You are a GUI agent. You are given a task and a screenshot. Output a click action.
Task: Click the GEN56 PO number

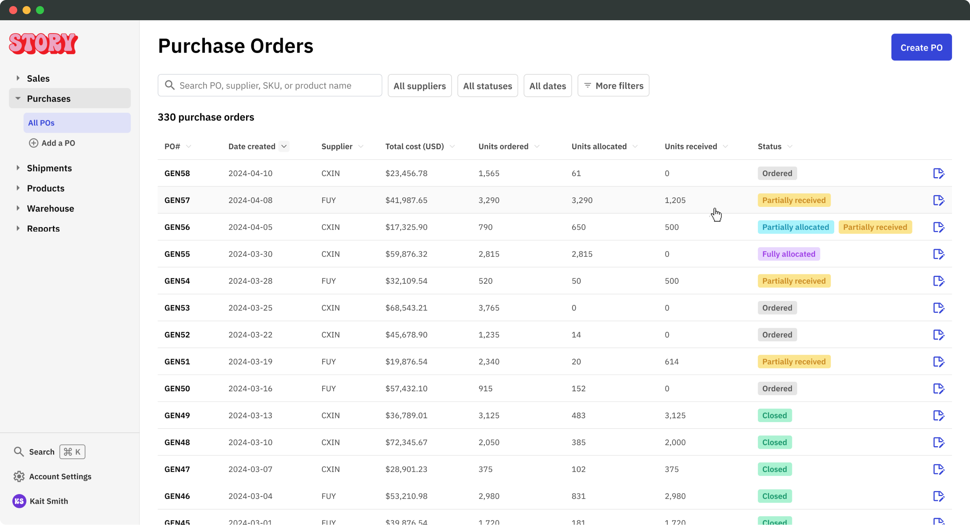click(177, 227)
